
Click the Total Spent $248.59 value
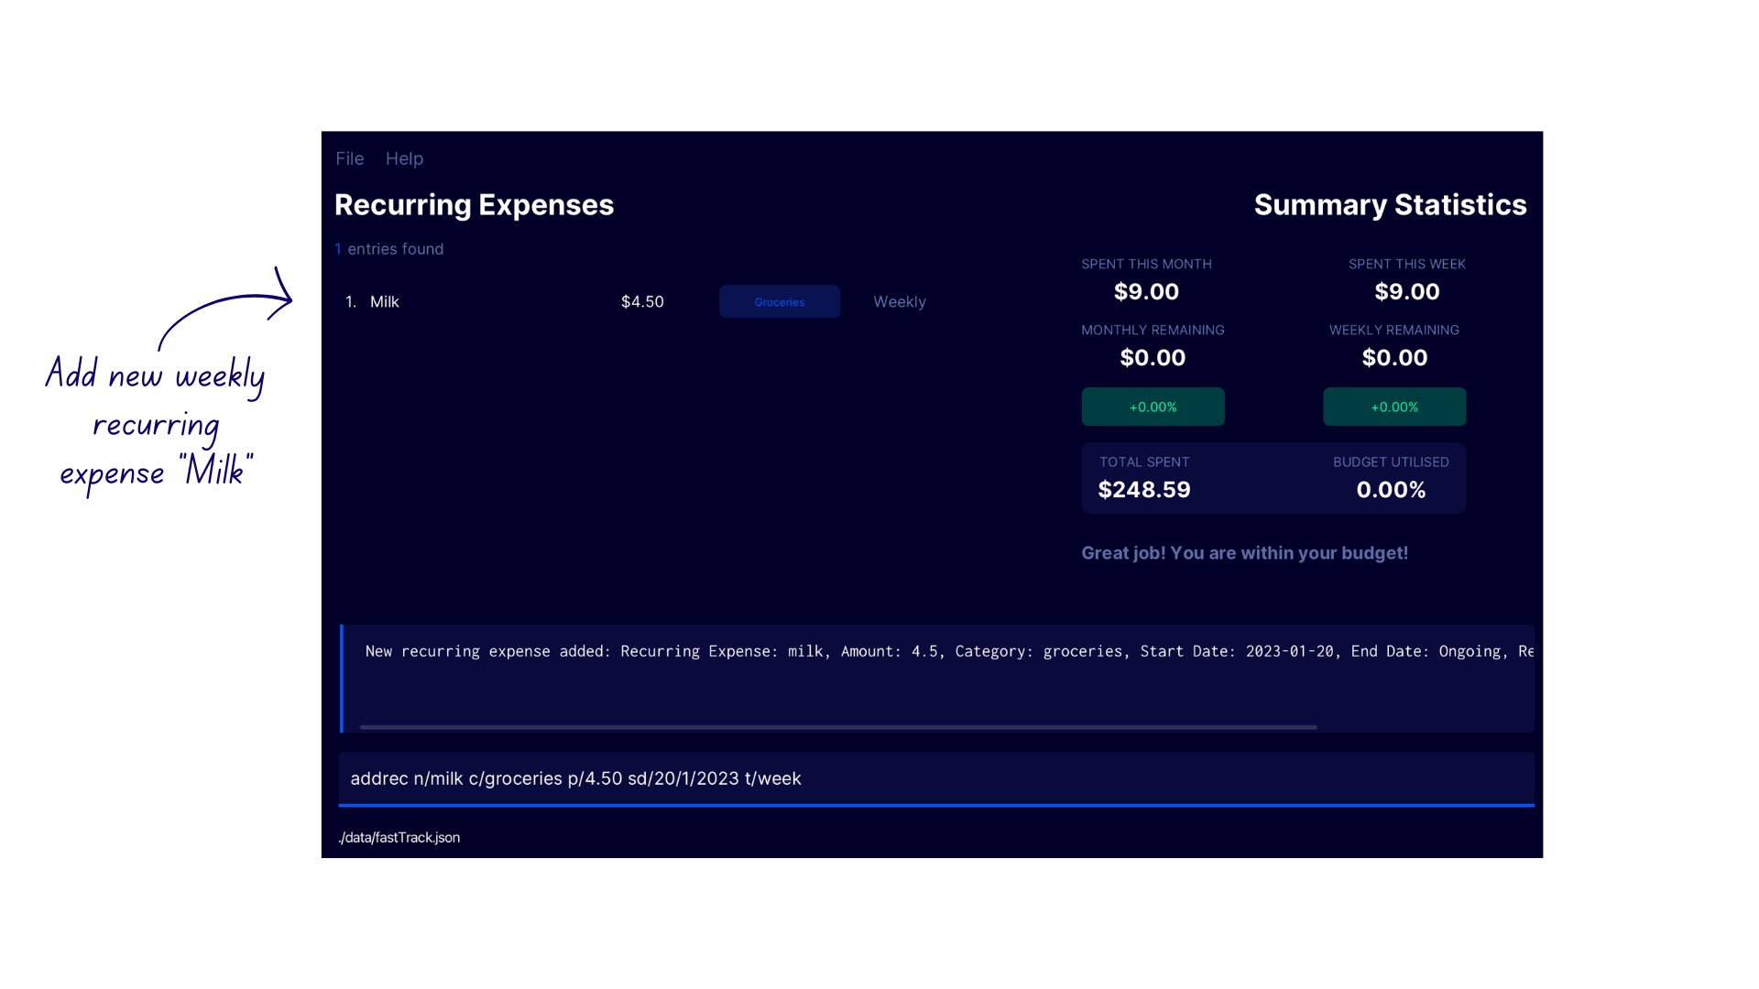pyautogui.click(x=1144, y=490)
